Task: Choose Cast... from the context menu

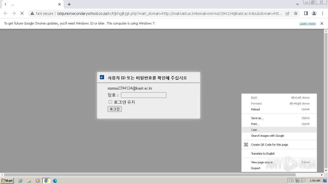Action: point(279,130)
